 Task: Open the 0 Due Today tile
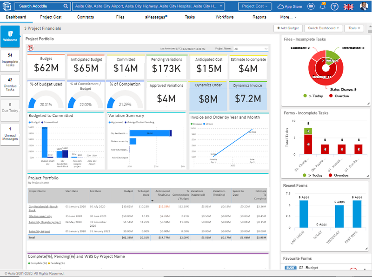10,110
